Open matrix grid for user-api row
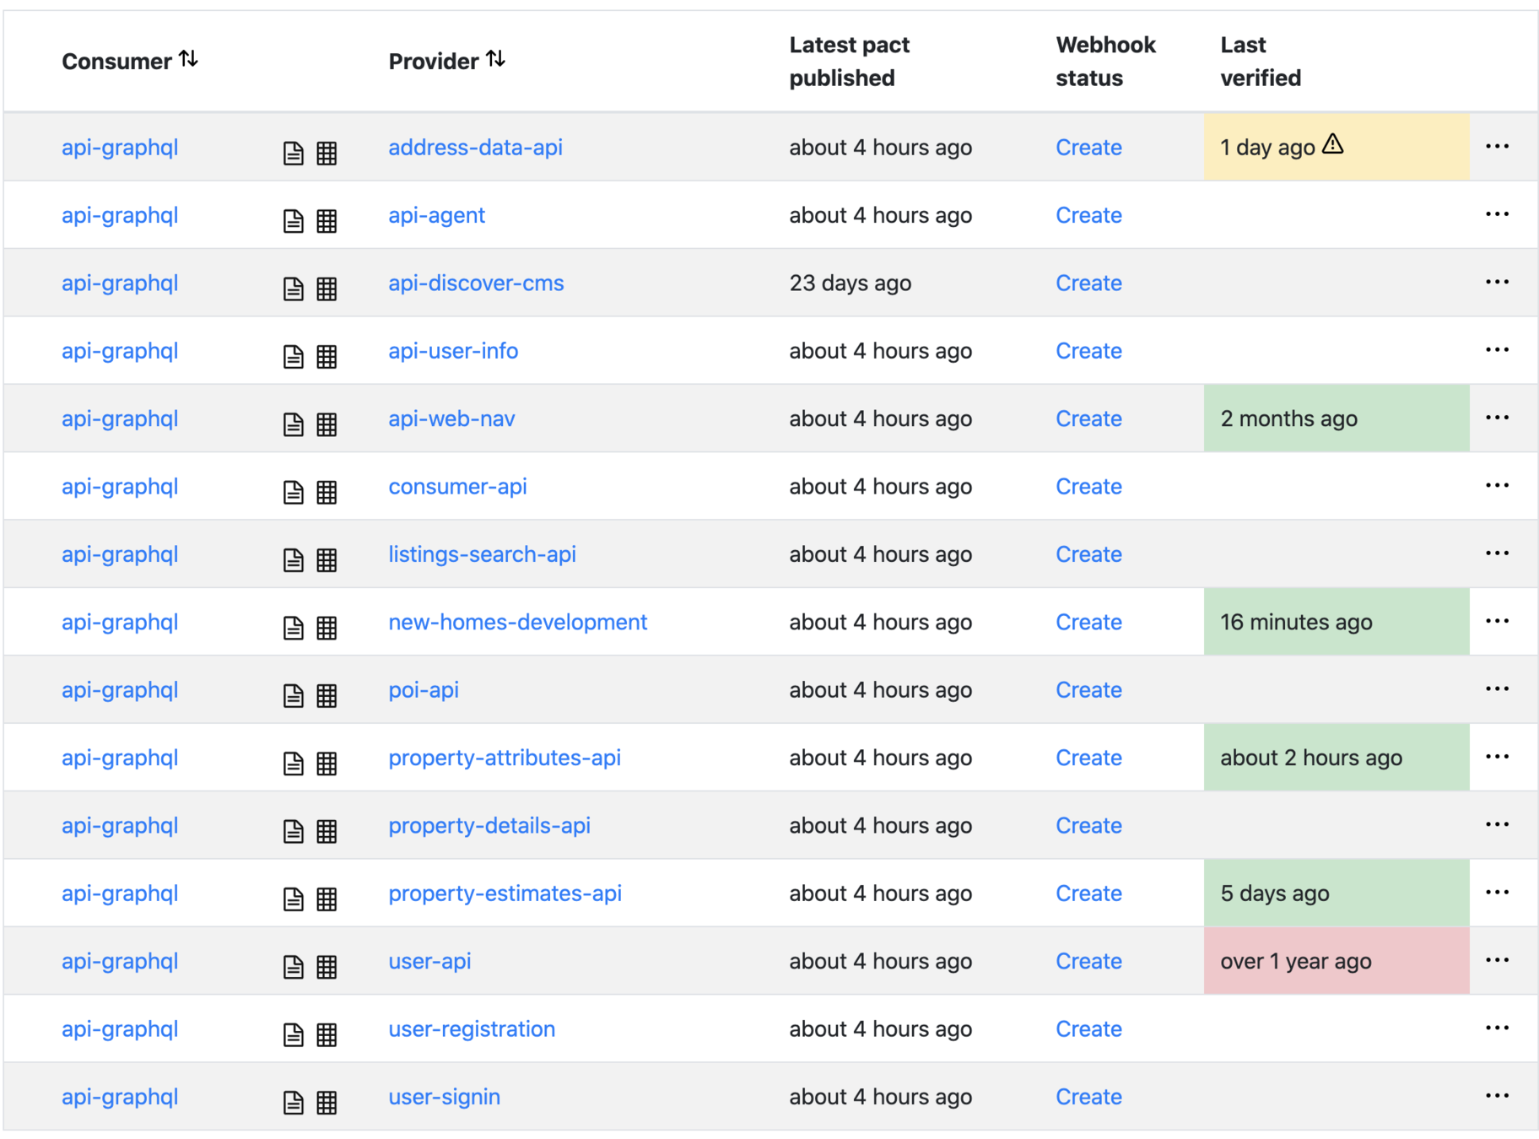Screen dimensions: 1539x1139 [327, 967]
